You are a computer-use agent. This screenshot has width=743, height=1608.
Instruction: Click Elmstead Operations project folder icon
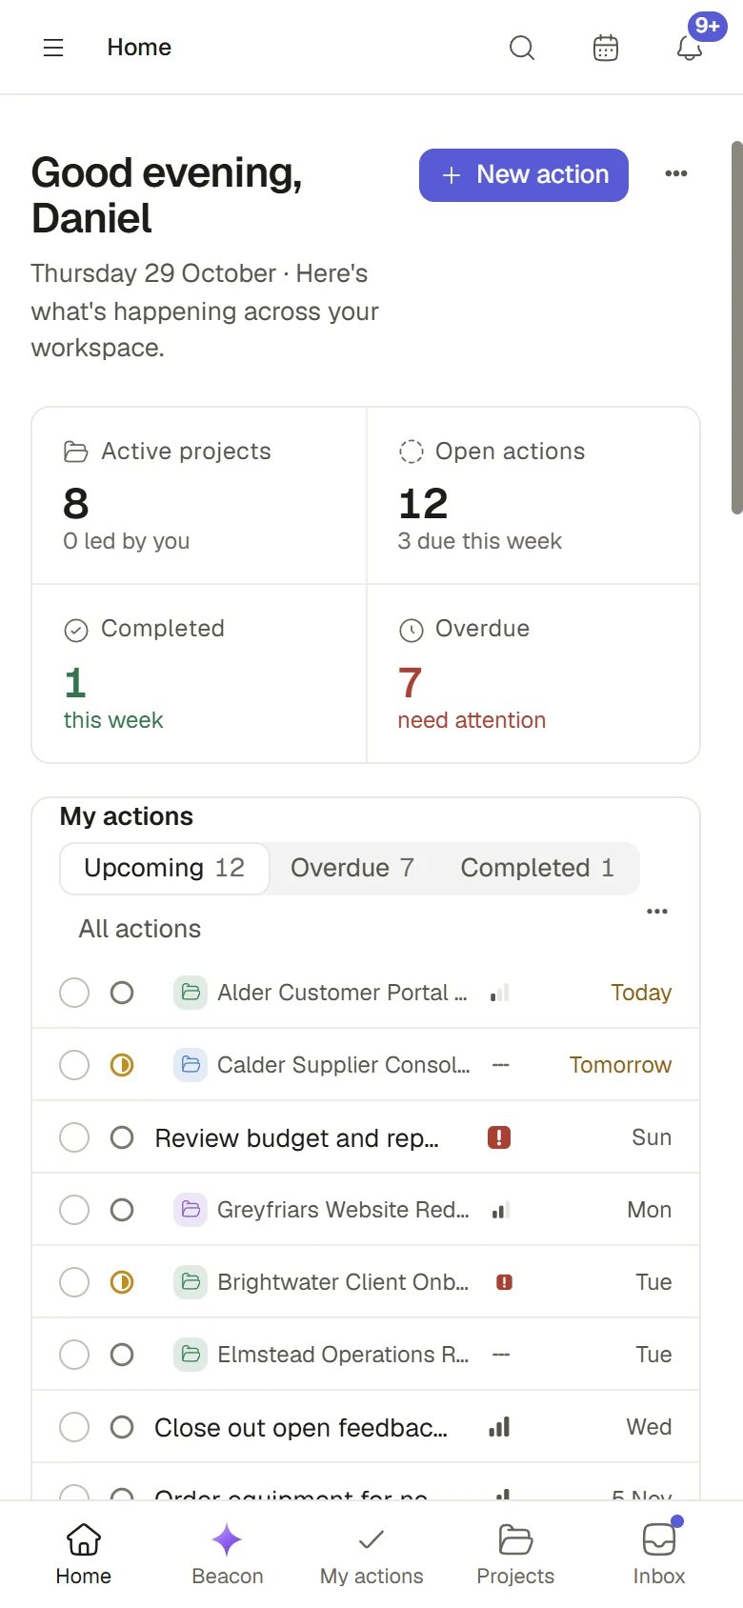click(191, 1355)
